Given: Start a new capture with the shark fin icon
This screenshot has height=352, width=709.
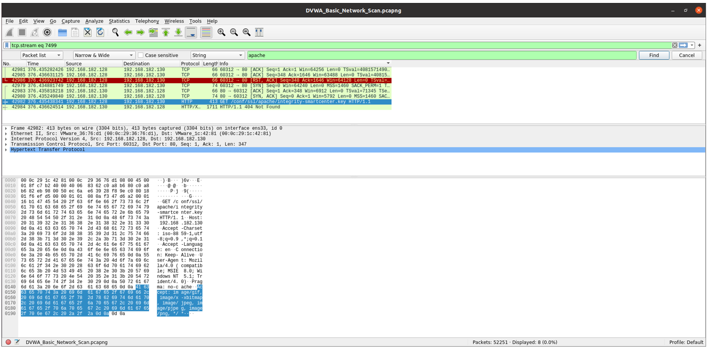Looking at the screenshot, I should pos(9,32).
